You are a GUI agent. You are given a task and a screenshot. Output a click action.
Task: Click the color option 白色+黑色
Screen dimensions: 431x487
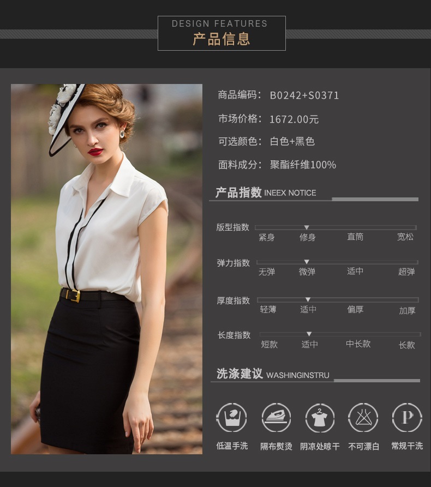pyautogui.click(x=292, y=142)
